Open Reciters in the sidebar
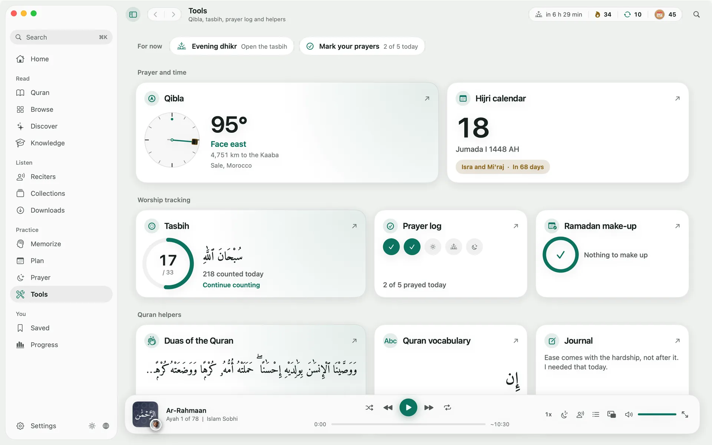Image resolution: width=712 pixels, height=445 pixels. (61, 177)
